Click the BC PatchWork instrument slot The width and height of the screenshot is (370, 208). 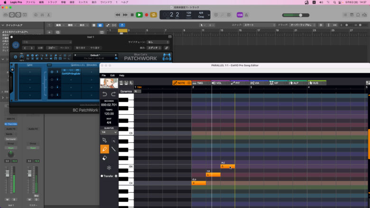(11, 124)
